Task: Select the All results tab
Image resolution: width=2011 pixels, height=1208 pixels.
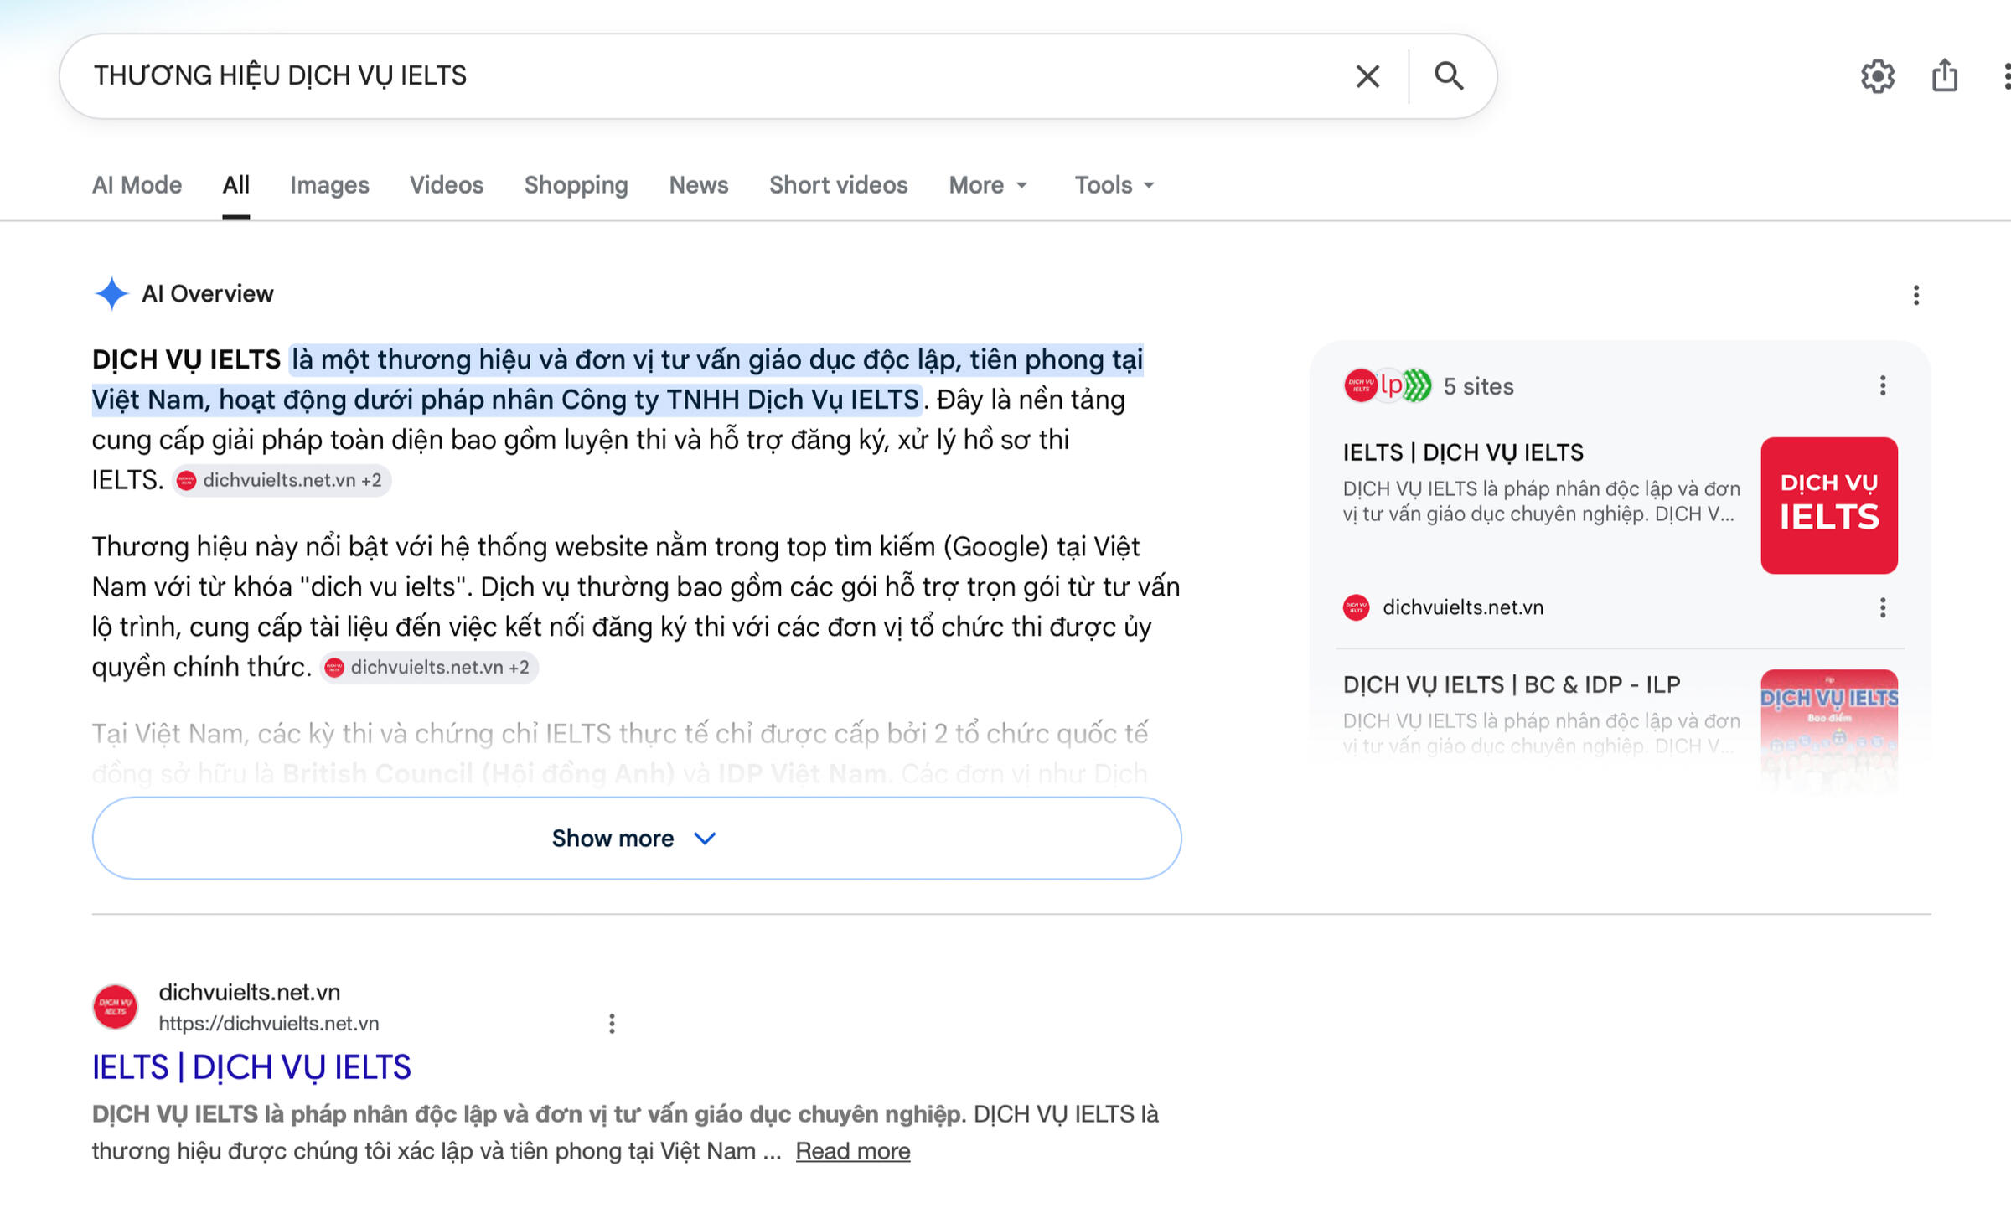Action: pos(235,185)
